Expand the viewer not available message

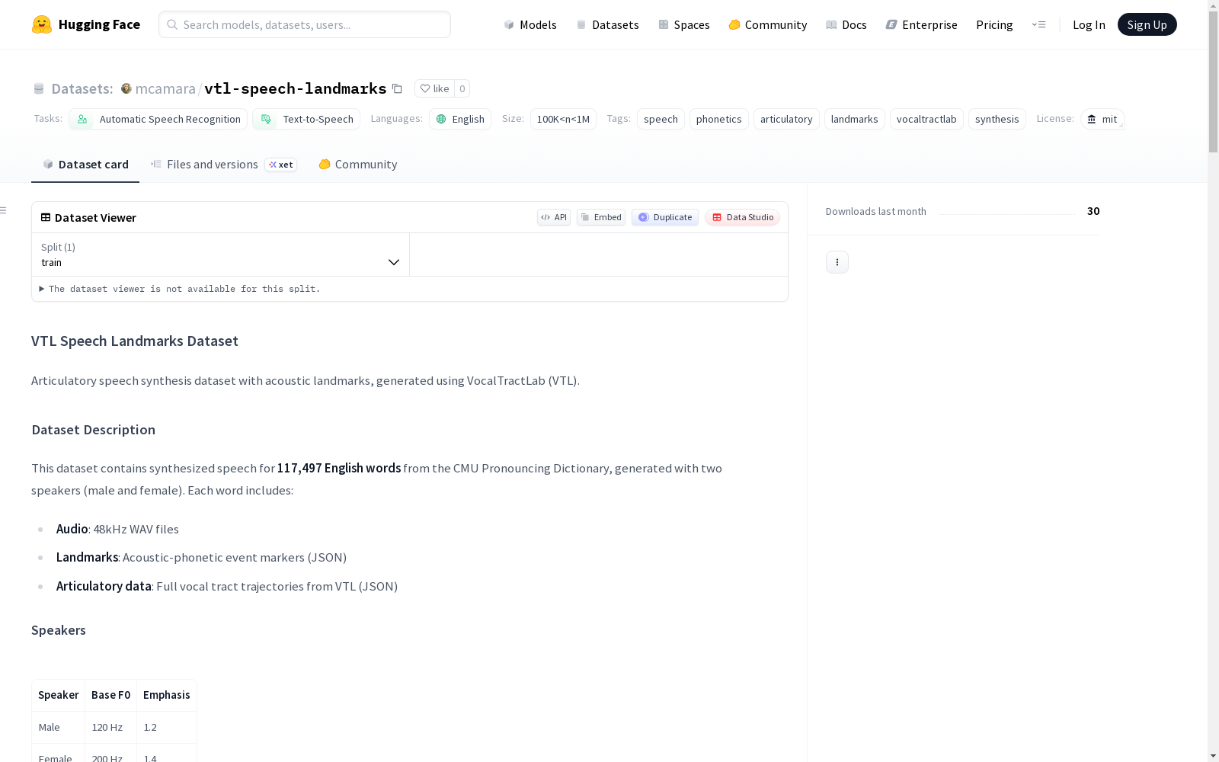(x=181, y=289)
